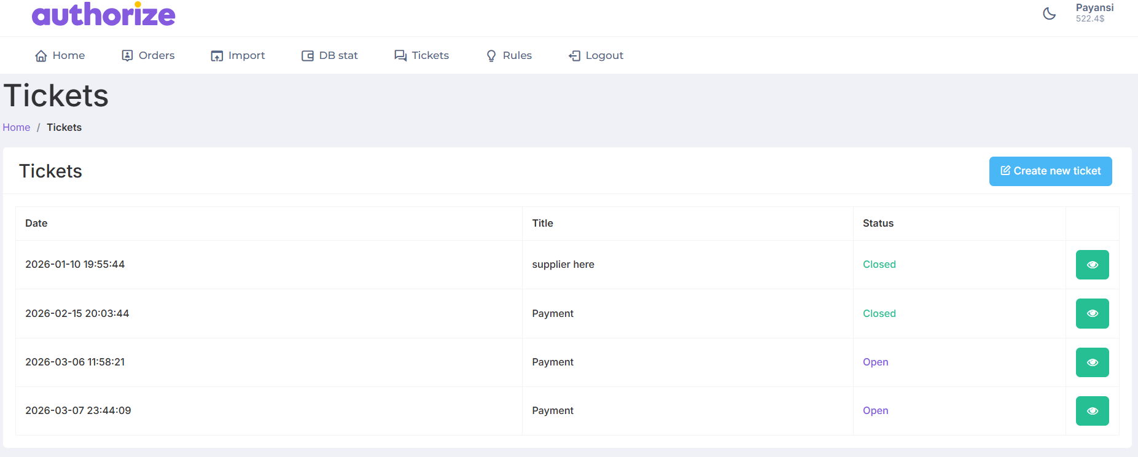View the 2026-03-06 Payment ticket

pyautogui.click(x=1092, y=362)
